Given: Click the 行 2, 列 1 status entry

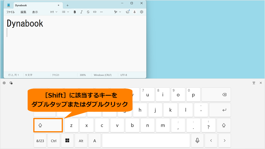Looking at the screenshot, I should point(14,75).
